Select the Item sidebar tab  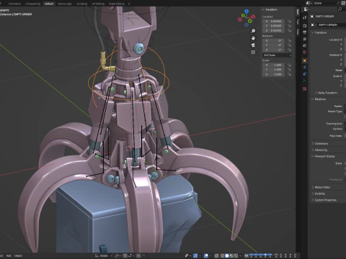point(298,12)
